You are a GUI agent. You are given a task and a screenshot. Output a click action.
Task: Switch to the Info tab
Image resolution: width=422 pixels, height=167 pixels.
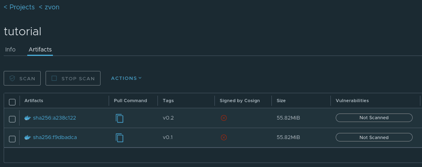tap(10, 49)
